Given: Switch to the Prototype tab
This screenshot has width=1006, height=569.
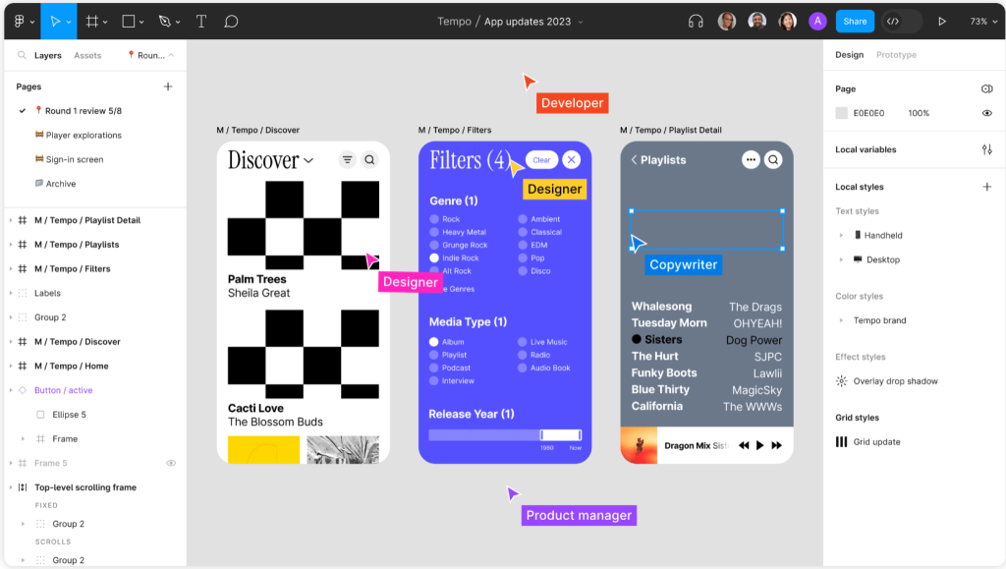Looking at the screenshot, I should [x=896, y=54].
